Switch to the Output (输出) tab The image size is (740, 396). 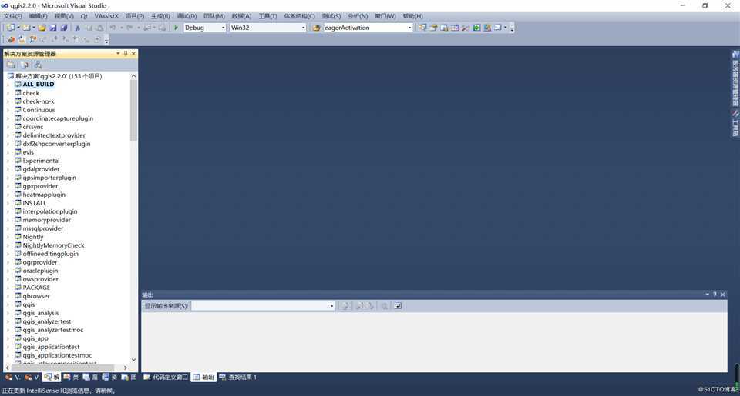[x=203, y=378]
